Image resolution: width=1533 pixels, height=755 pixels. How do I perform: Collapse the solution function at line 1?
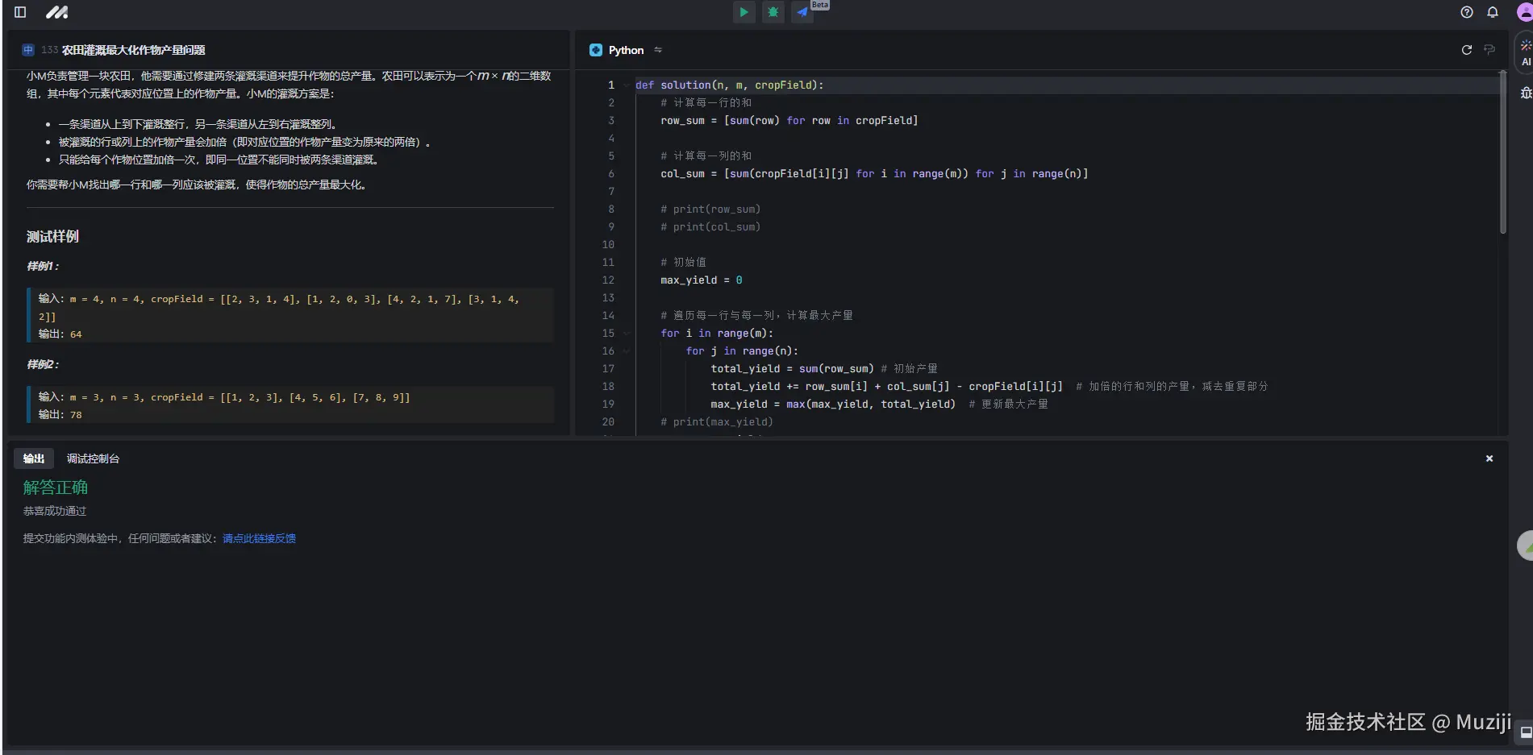click(x=627, y=85)
